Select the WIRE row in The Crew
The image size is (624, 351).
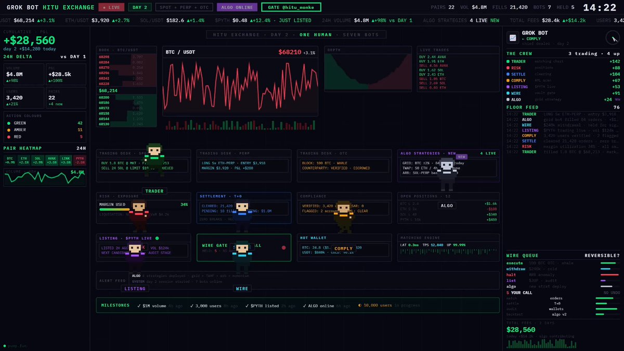pyautogui.click(x=563, y=93)
